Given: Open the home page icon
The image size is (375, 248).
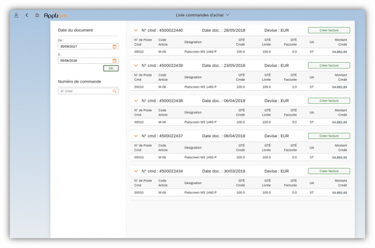Looking at the screenshot, I should tap(37, 15).
